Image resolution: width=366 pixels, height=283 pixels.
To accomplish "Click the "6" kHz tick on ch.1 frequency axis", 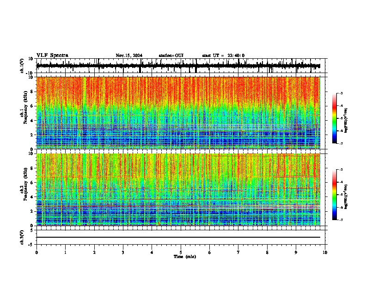I will click(32, 106).
